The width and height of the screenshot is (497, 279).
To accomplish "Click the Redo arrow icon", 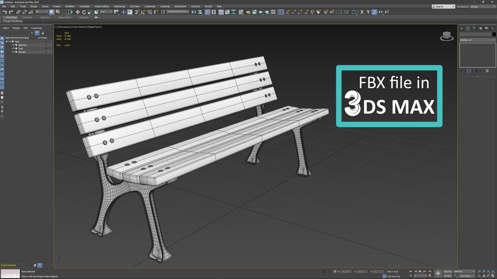I will [11, 12].
